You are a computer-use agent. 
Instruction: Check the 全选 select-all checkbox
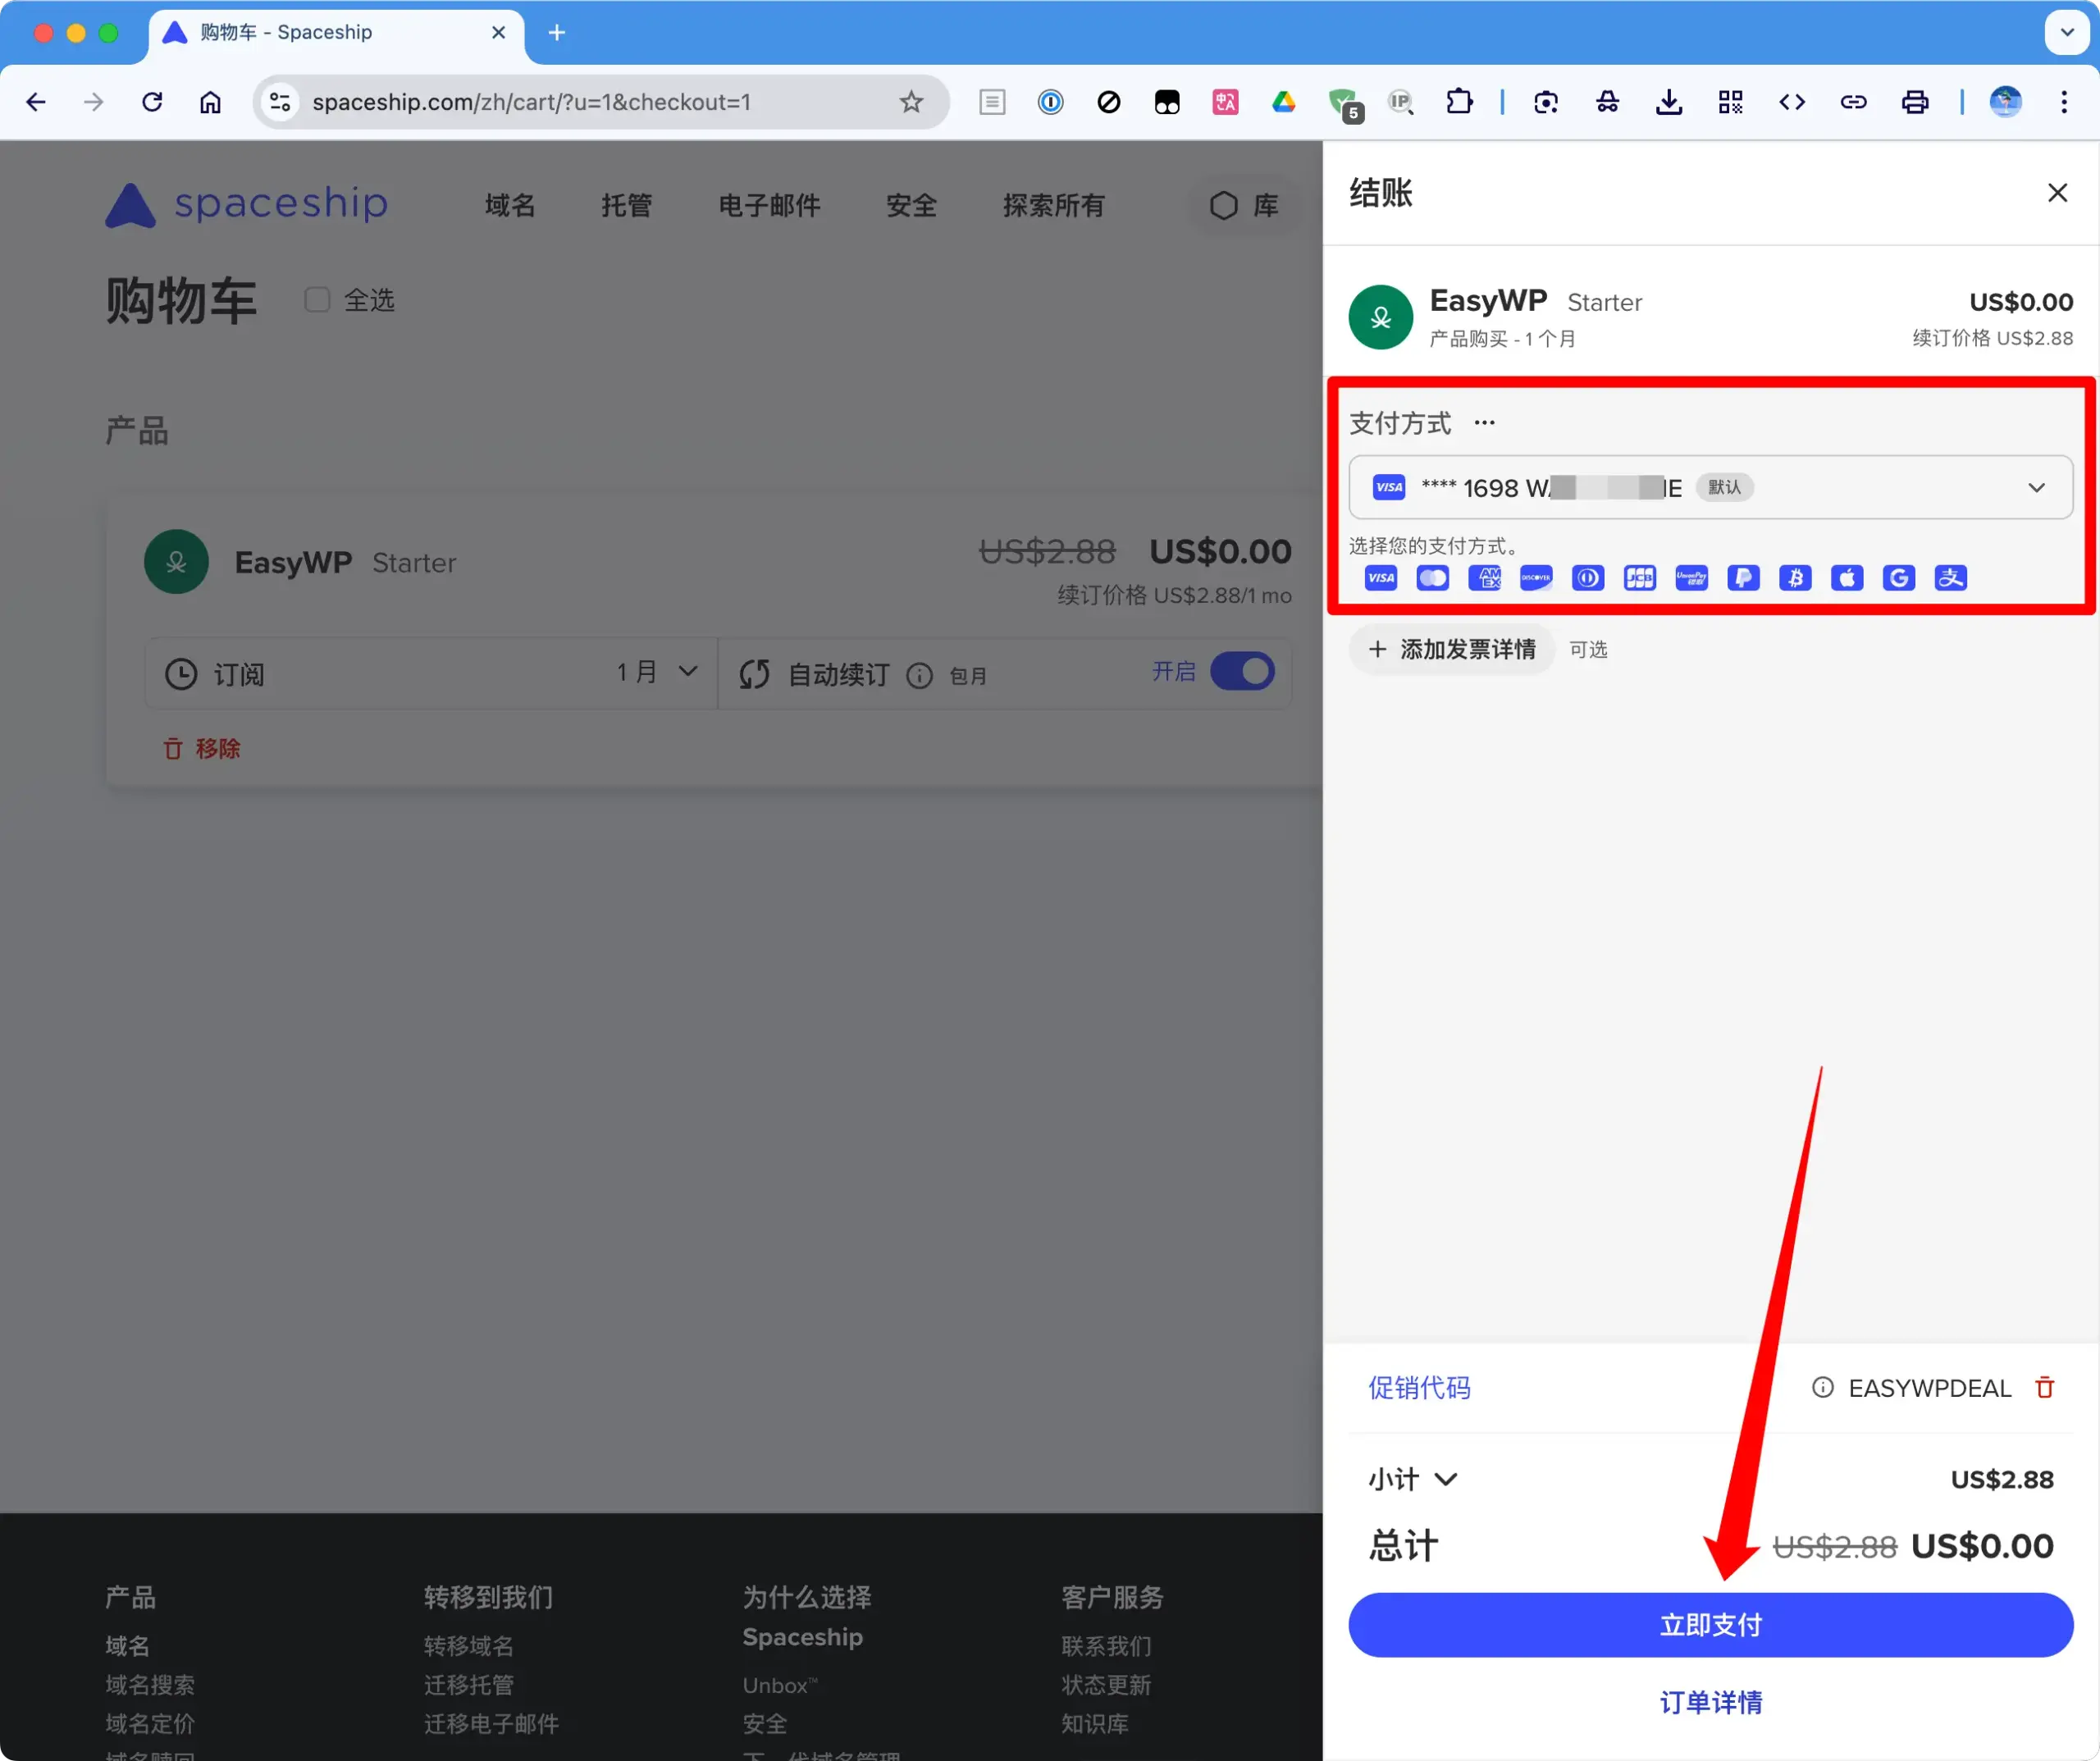point(317,300)
